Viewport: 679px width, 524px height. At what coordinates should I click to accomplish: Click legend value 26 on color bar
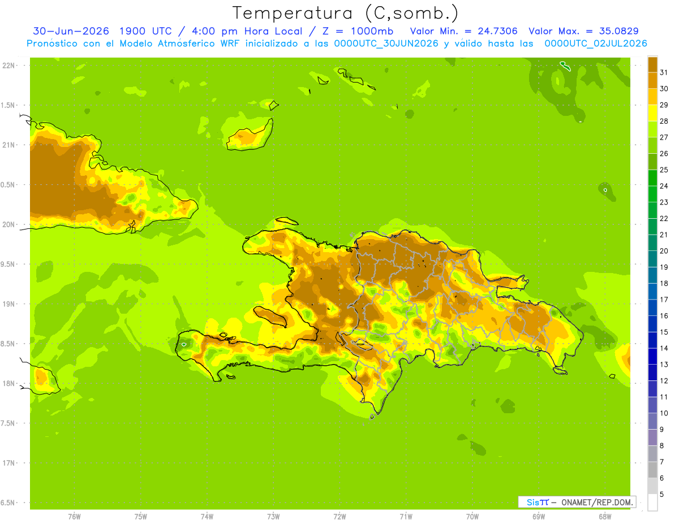pos(664,153)
